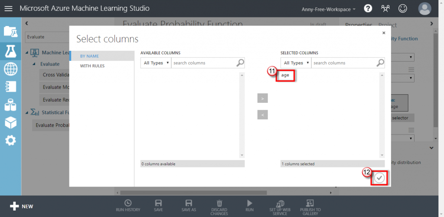This screenshot has width=444, height=217.
Task: Click Save in the bottom toolbar
Action: point(158,206)
